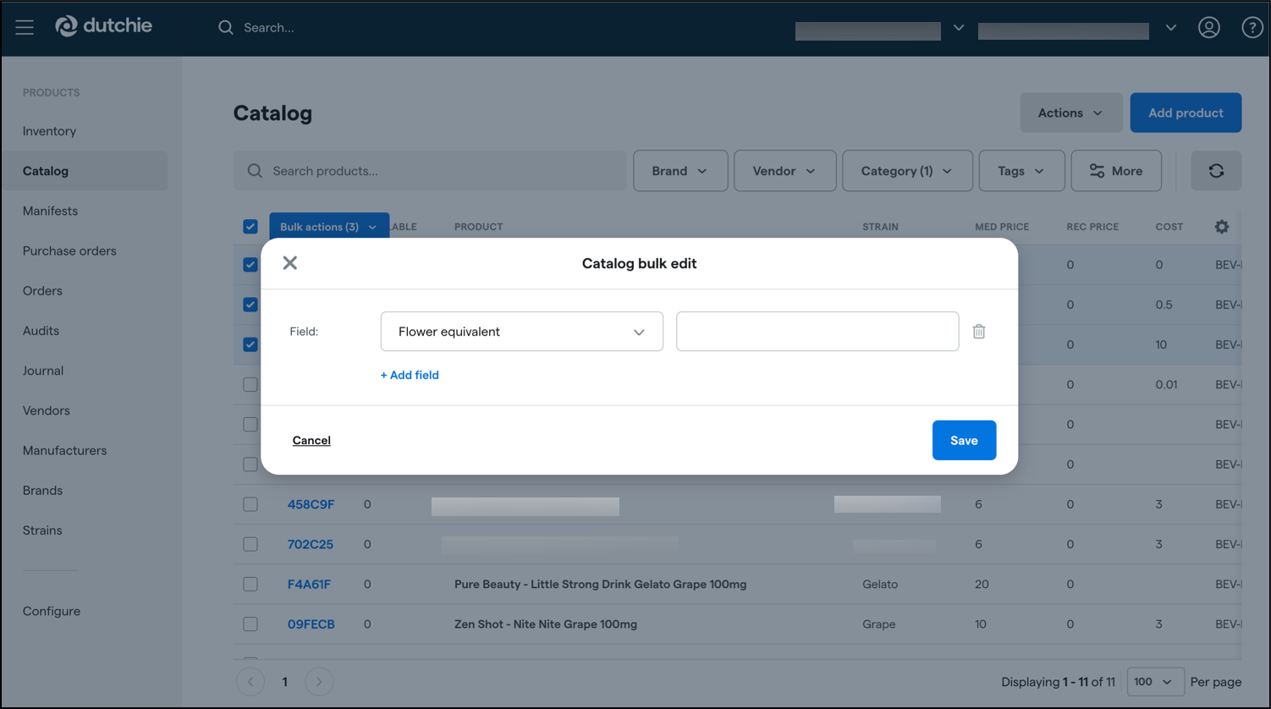Open the hamburger navigation menu

tap(25, 27)
